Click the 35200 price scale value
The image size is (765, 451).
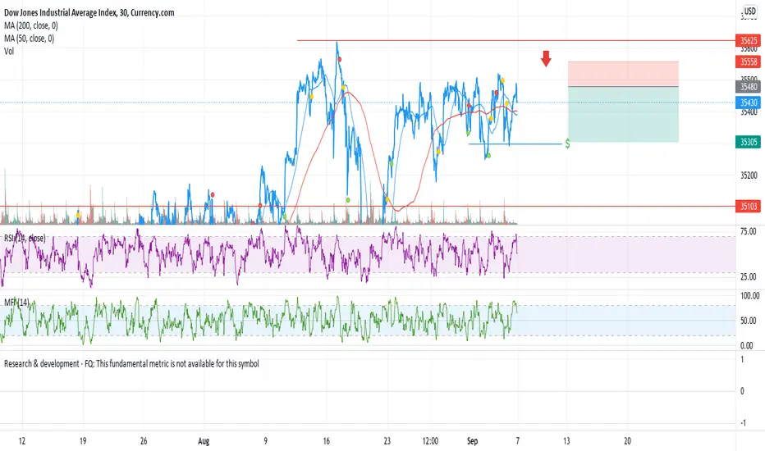[x=749, y=175]
